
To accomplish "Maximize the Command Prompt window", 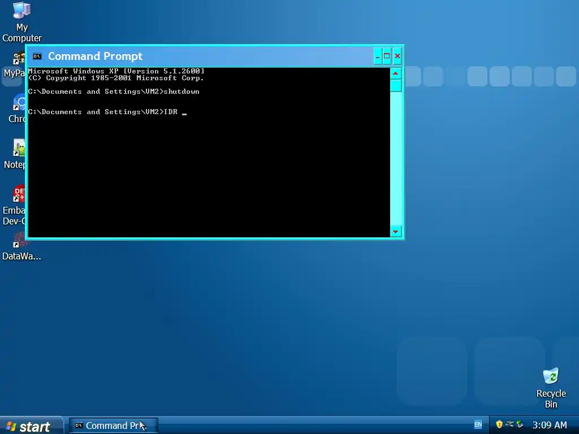I will tap(387, 56).
